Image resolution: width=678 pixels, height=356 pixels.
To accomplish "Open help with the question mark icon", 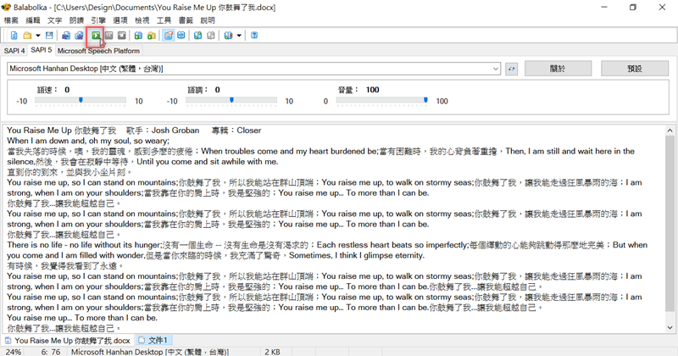I will pos(254,36).
